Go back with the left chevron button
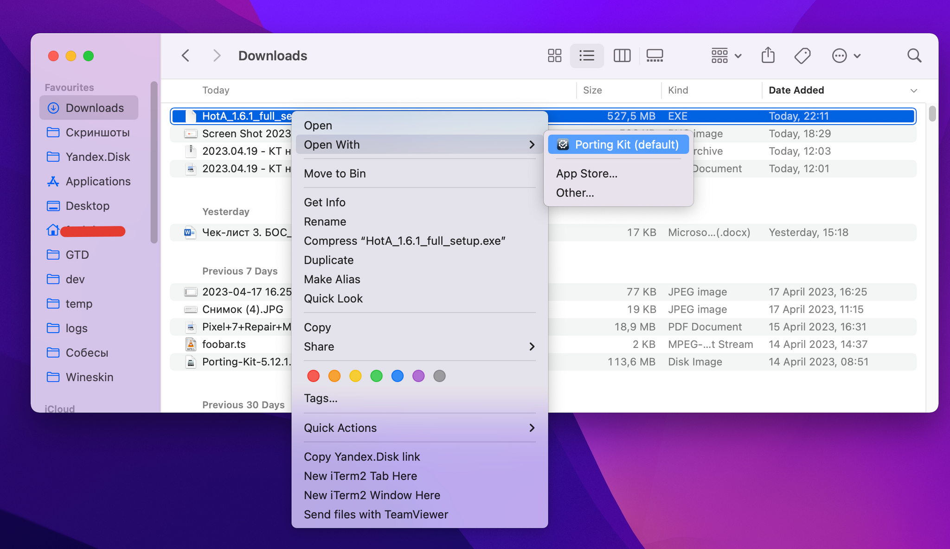This screenshot has height=549, width=950. point(186,56)
